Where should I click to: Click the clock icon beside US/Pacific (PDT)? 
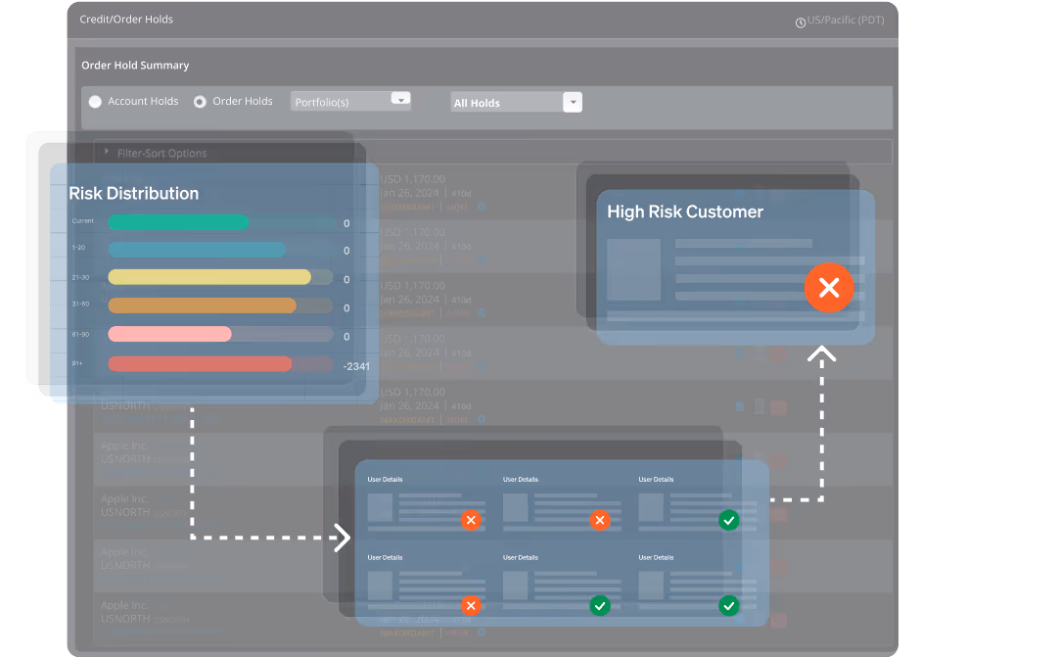tap(801, 23)
